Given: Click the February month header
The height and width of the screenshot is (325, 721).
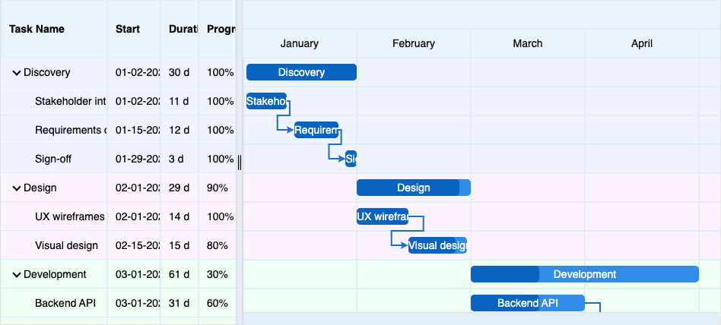Looking at the screenshot, I should coord(413,44).
